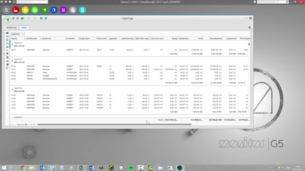Click the printer icon in left sidebar
Screen dimensions: 305x171
click(x=7, y=33)
